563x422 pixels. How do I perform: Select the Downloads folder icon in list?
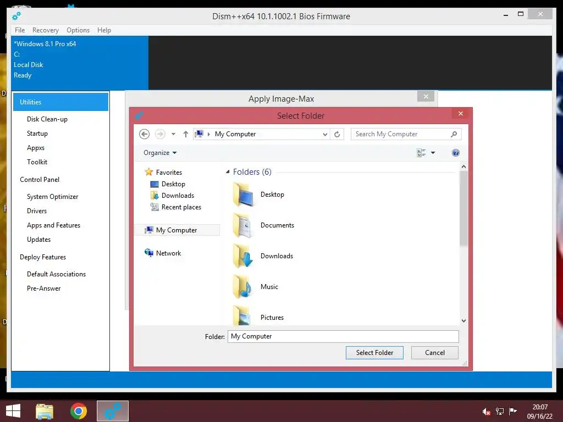point(244,256)
